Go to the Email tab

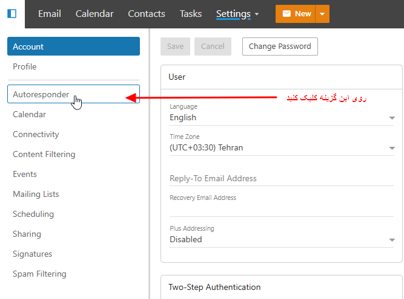[x=50, y=14]
